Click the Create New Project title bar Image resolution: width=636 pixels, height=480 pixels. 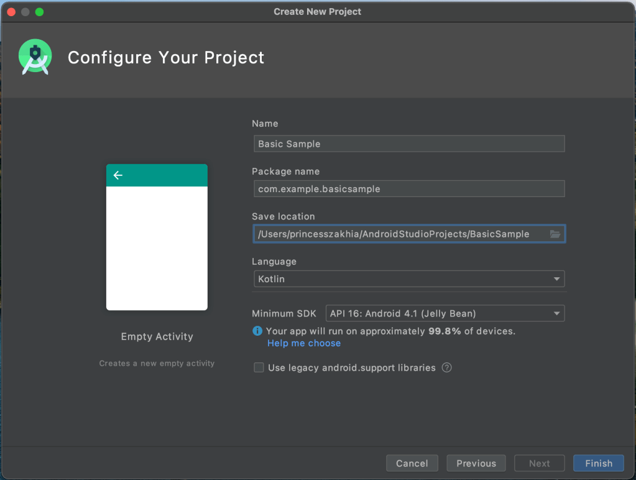317,12
